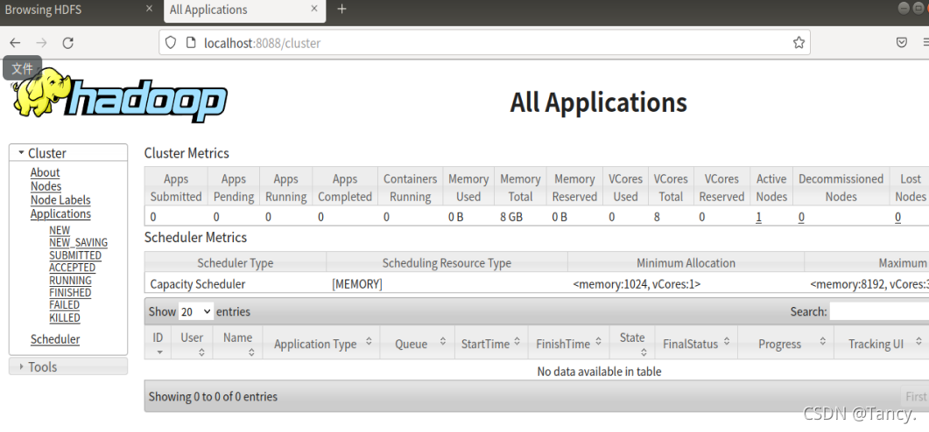Open the Nodes link
929x432 pixels.
[46, 185]
